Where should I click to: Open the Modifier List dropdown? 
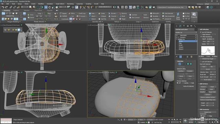(186, 32)
